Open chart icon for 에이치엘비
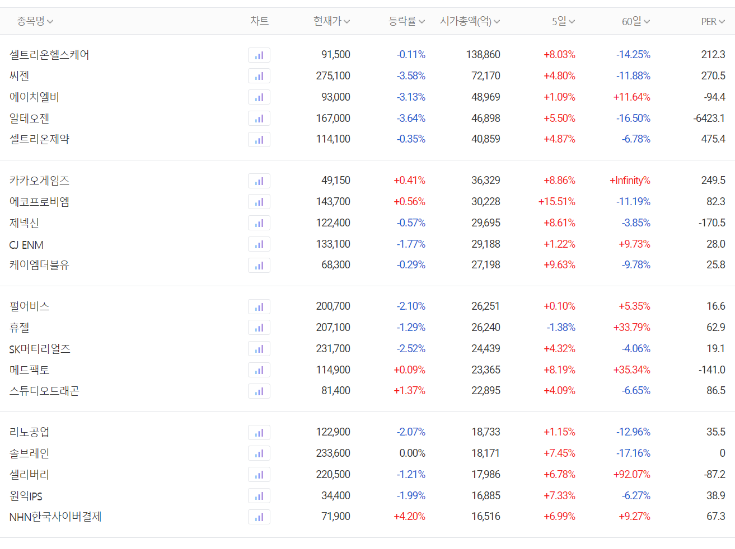 [259, 97]
